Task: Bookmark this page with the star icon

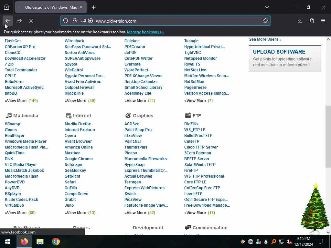Action: 265,21
